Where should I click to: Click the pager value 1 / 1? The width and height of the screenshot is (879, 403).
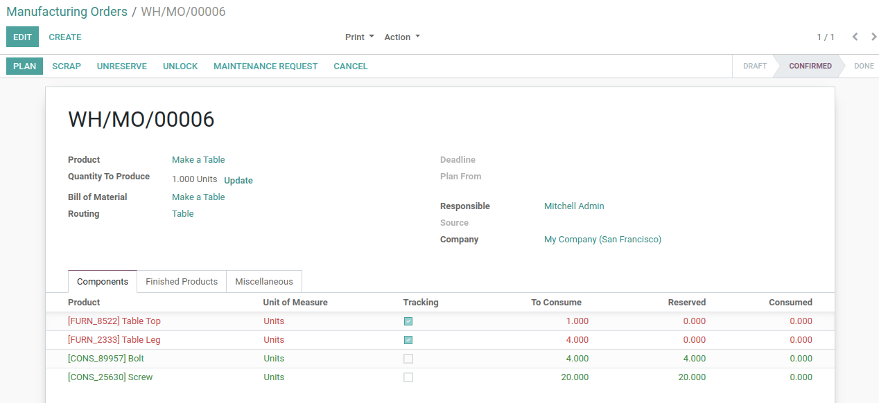click(x=826, y=37)
